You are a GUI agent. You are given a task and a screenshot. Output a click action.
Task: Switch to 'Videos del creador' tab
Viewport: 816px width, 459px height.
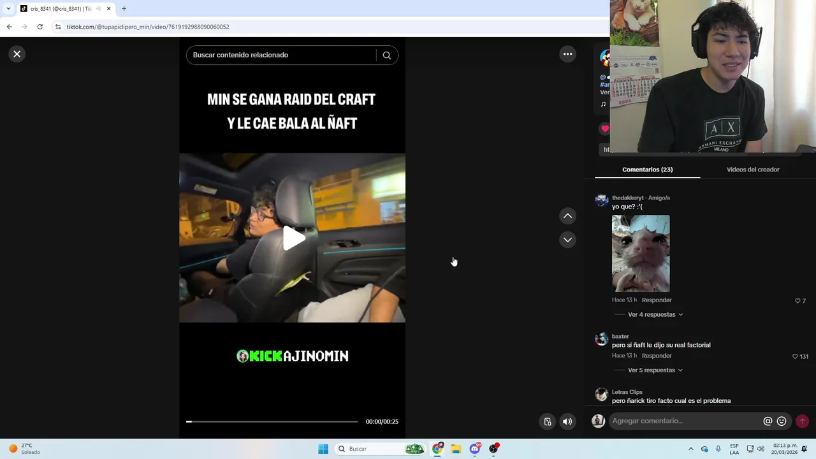point(753,170)
